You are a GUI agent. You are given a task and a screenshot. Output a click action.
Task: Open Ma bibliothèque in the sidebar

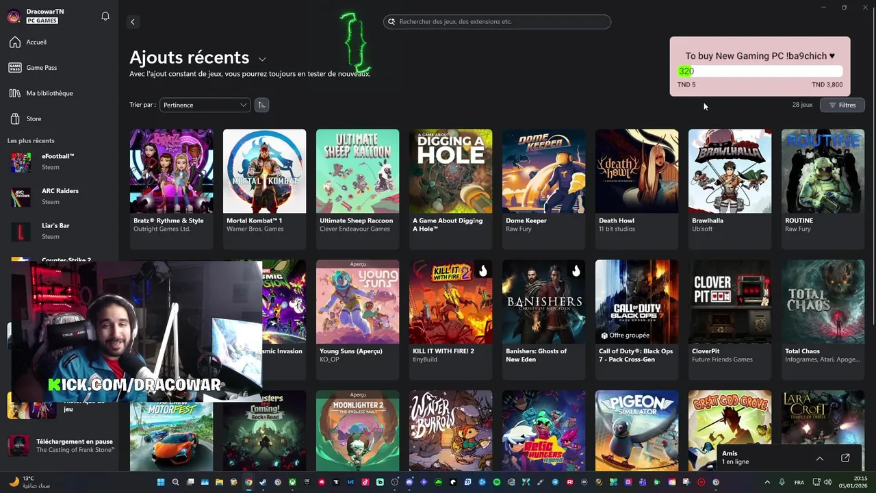(49, 93)
